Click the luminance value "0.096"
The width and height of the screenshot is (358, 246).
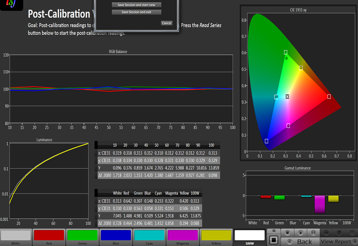tap(117, 168)
